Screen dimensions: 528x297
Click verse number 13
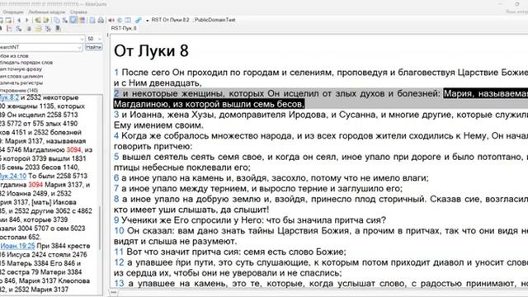[119, 284]
